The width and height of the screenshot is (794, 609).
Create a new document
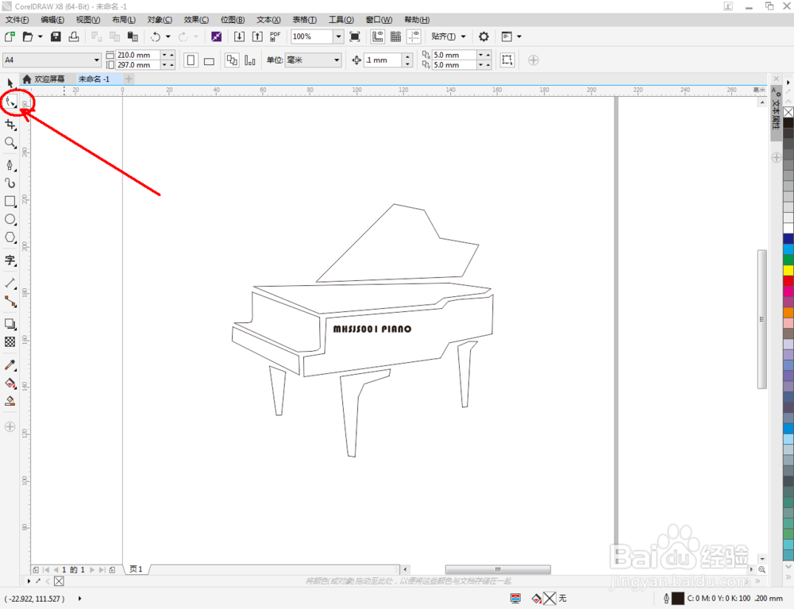click(10, 37)
